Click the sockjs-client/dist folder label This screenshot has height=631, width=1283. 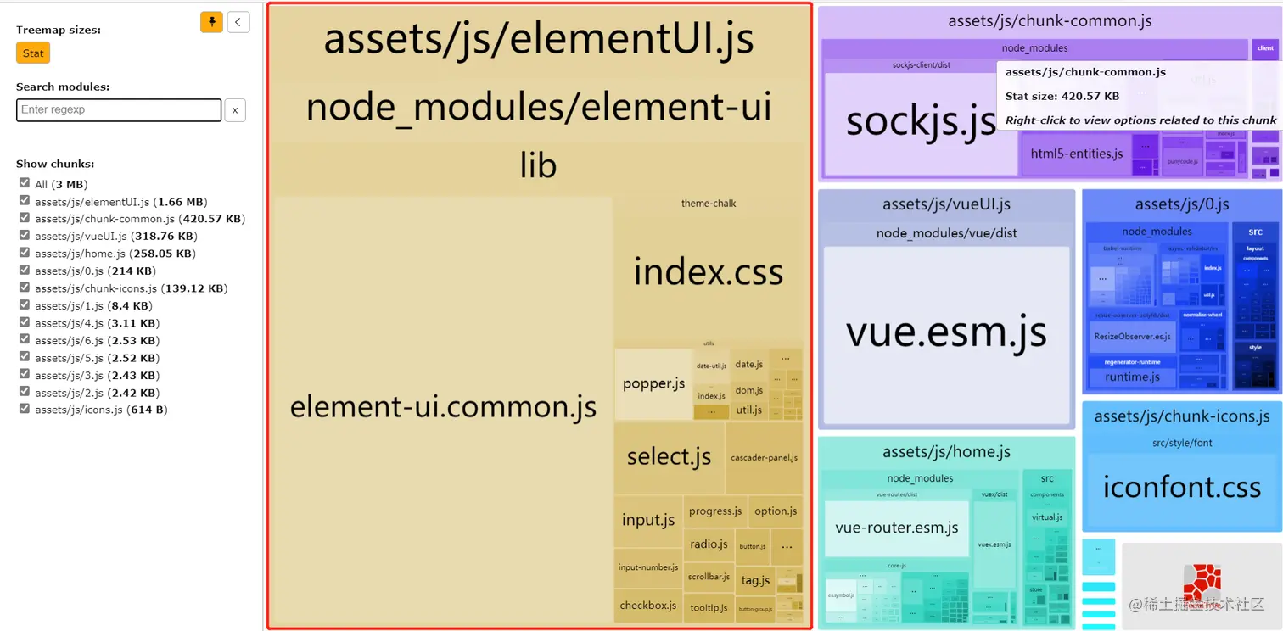coord(921,65)
